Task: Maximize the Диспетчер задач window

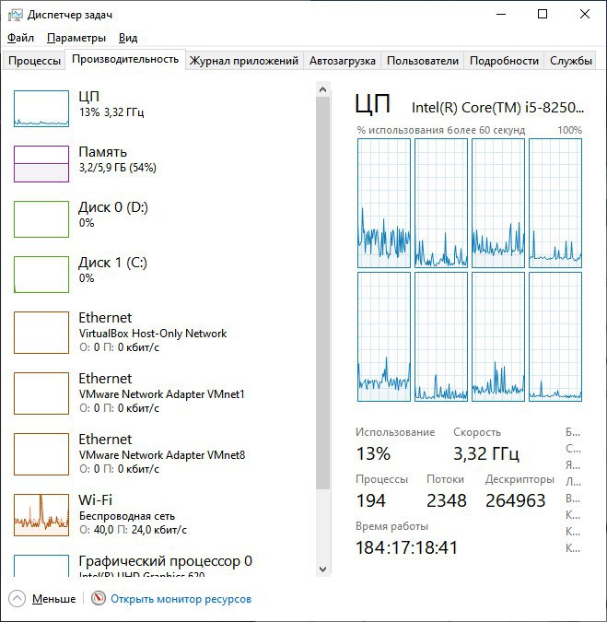Action: (x=543, y=14)
